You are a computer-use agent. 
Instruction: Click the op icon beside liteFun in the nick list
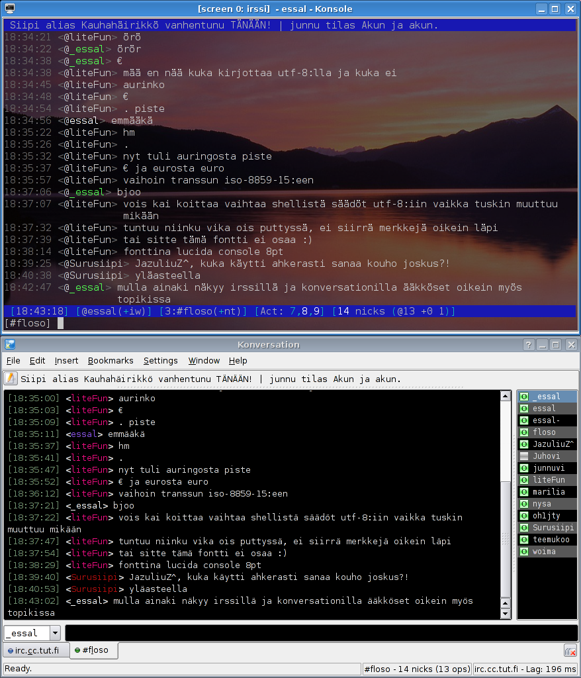(x=524, y=480)
